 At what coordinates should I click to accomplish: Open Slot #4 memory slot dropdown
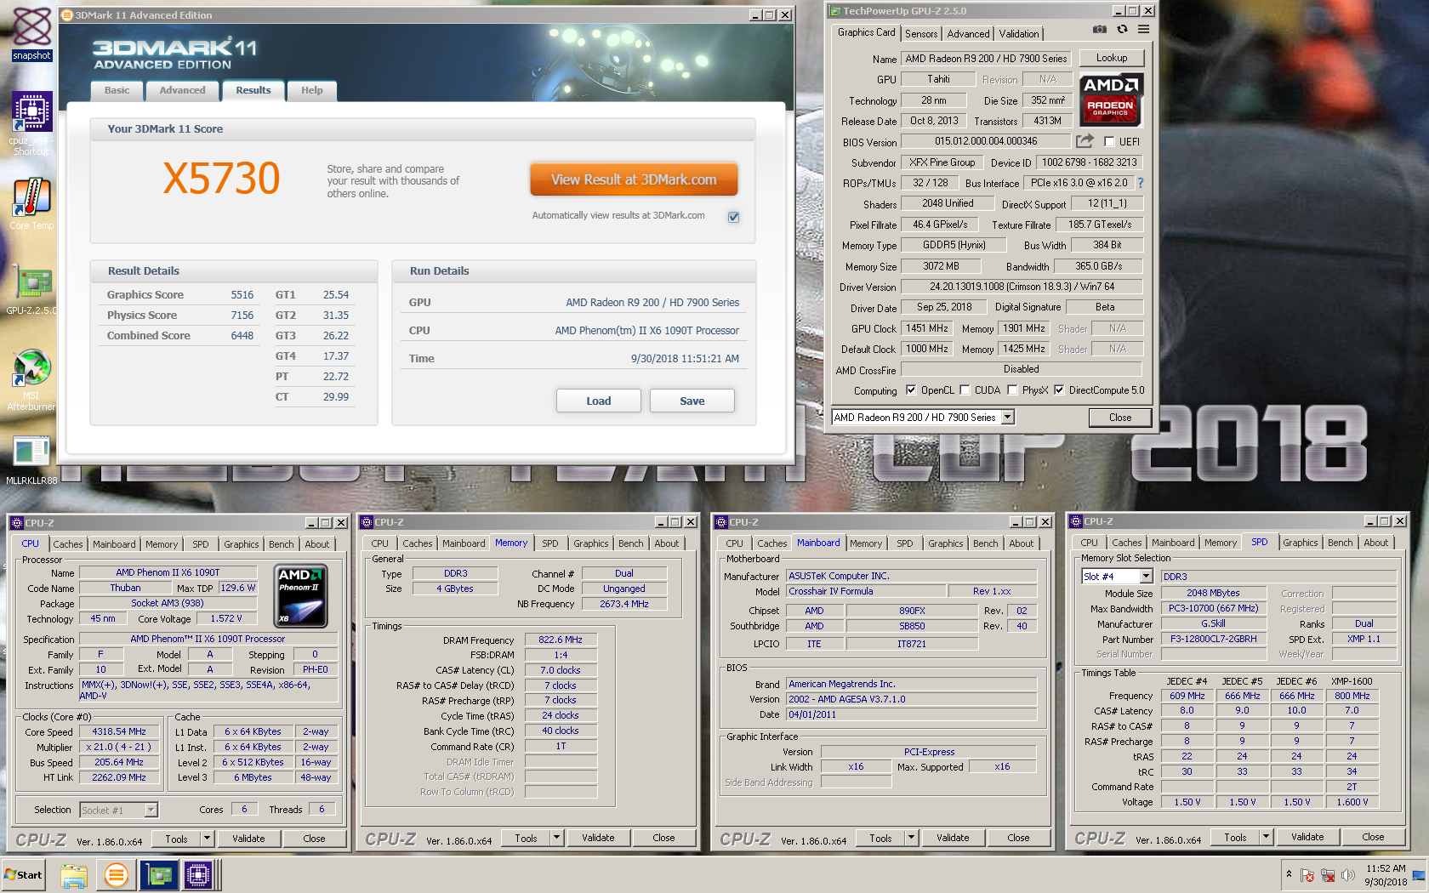(1146, 577)
